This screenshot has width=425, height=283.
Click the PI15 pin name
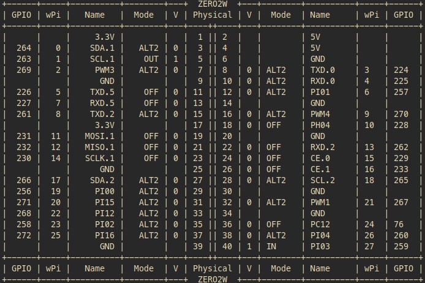(x=105, y=202)
